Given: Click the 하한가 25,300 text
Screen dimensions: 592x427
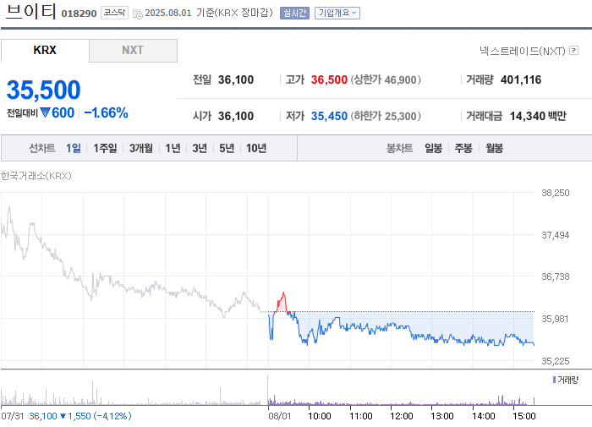Looking at the screenshot, I should click(386, 116).
